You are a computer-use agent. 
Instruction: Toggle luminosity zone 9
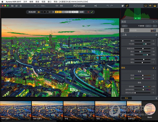pyautogui.click(x=73, y=12)
